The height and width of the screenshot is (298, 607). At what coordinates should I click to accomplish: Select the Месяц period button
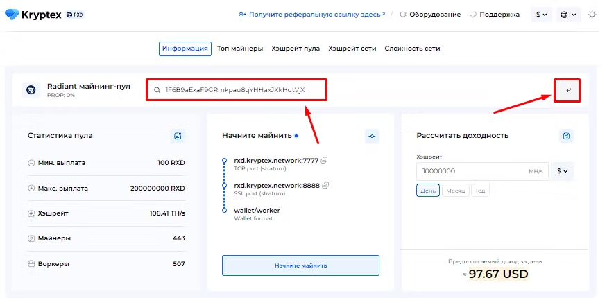coord(456,191)
